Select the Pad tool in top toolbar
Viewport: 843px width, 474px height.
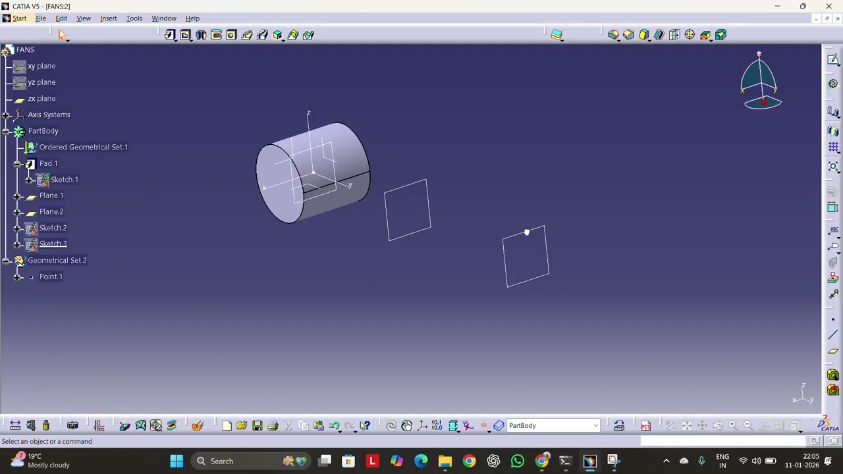tap(170, 35)
